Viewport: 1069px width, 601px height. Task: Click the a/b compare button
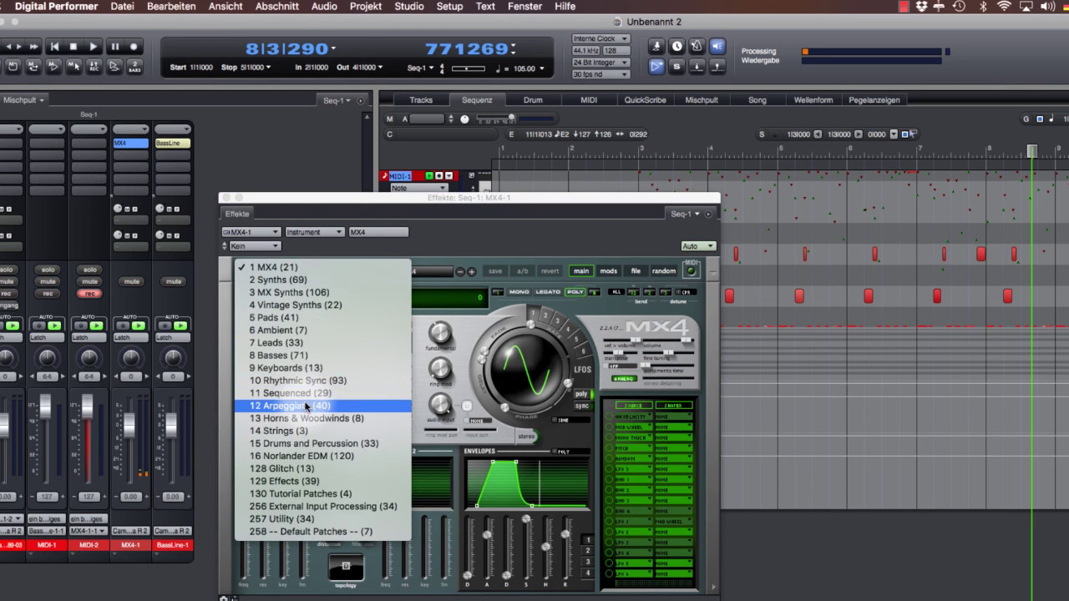pyautogui.click(x=523, y=271)
